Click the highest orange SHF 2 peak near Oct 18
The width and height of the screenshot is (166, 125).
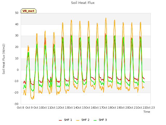coord(106,18)
